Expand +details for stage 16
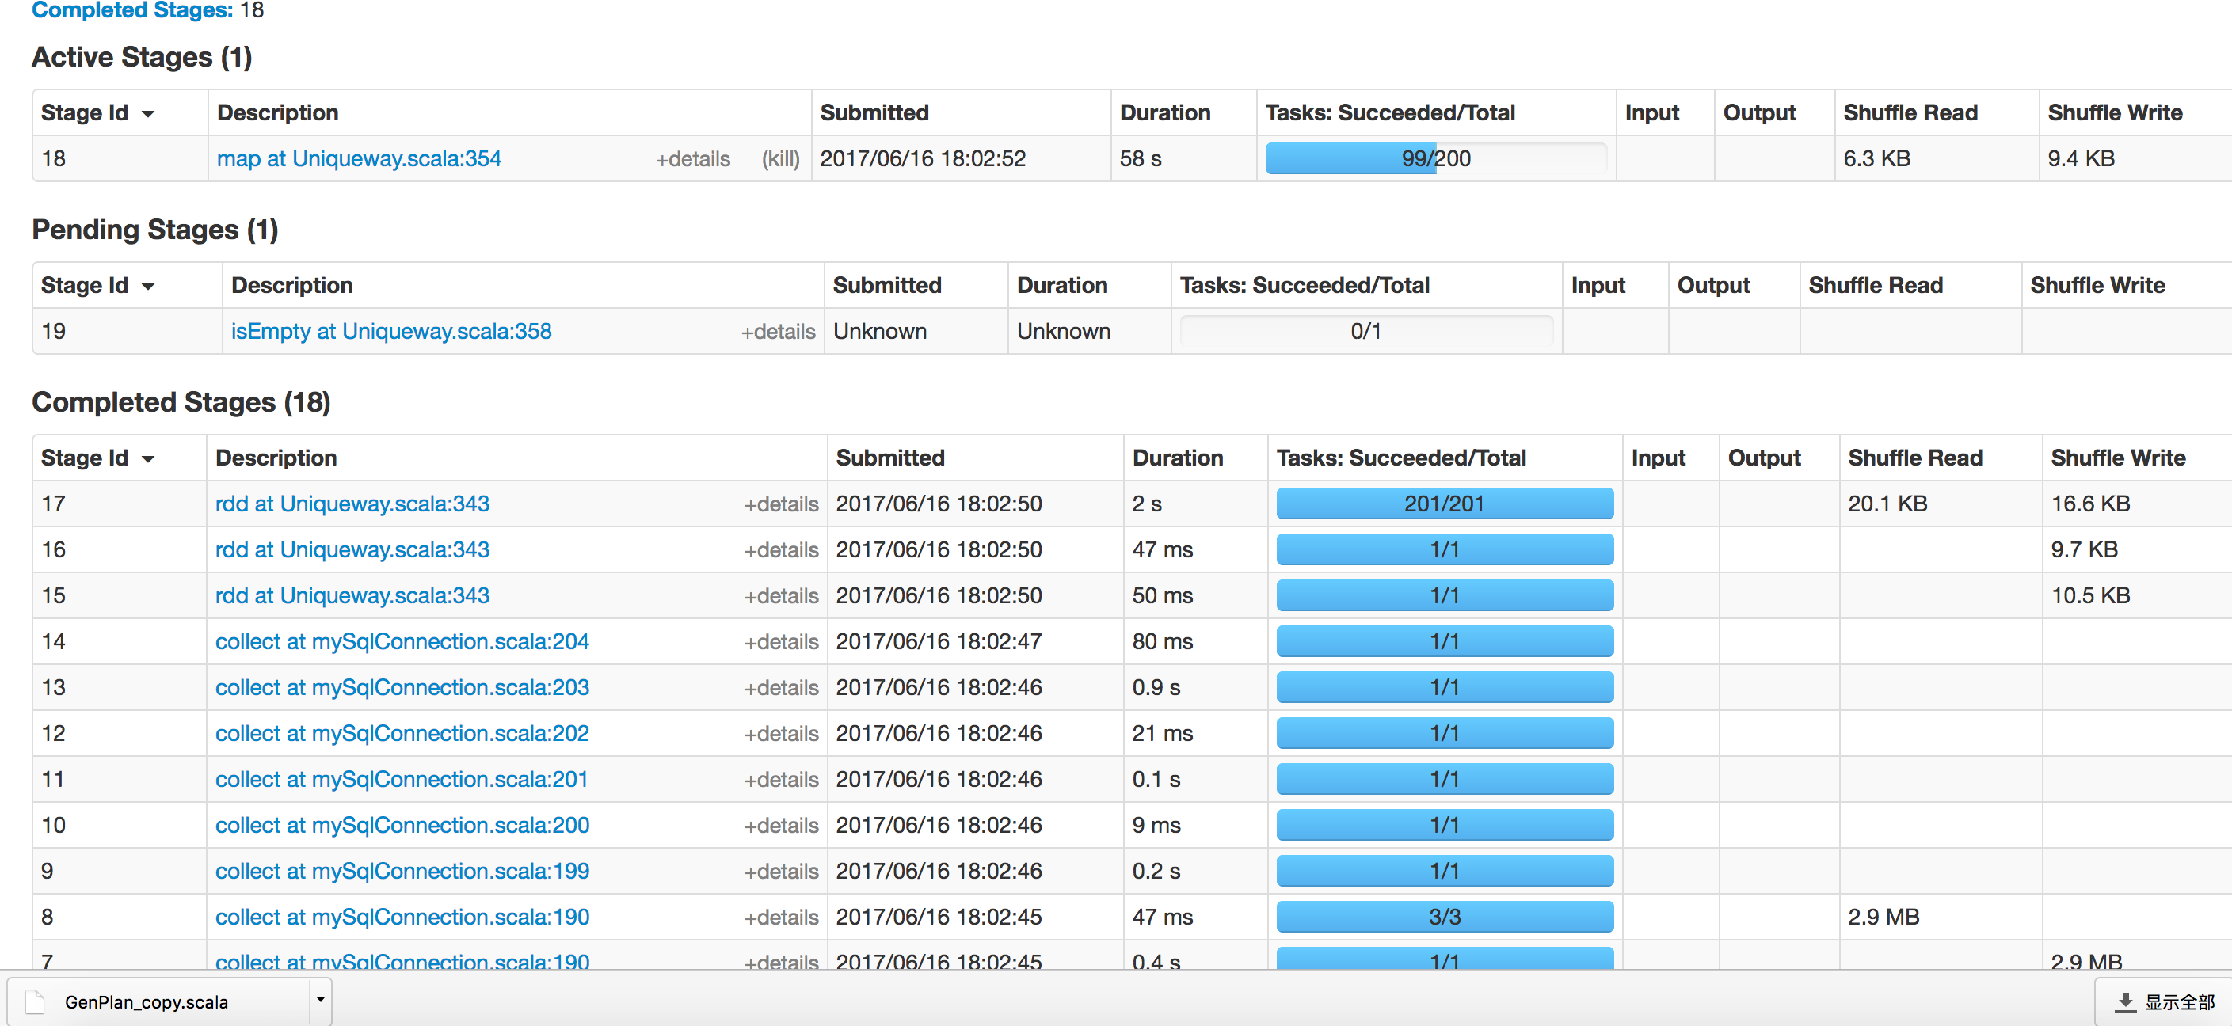Screen dimensions: 2232x1026 click(x=781, y=549)
